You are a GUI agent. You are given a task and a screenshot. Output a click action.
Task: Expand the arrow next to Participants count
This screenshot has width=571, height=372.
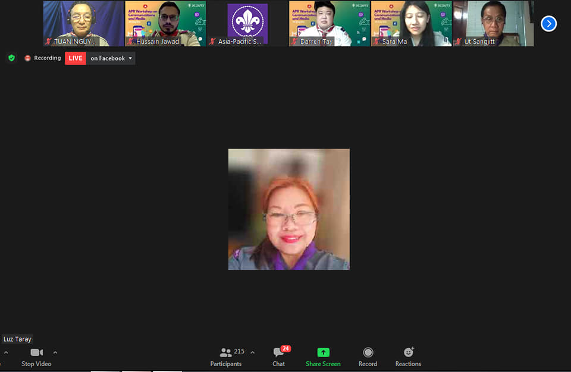click(252, 352)
